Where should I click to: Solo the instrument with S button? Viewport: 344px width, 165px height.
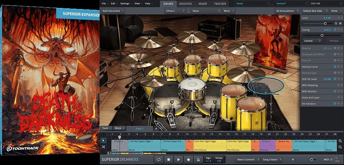pyautogui.click(x=336, y=24)
